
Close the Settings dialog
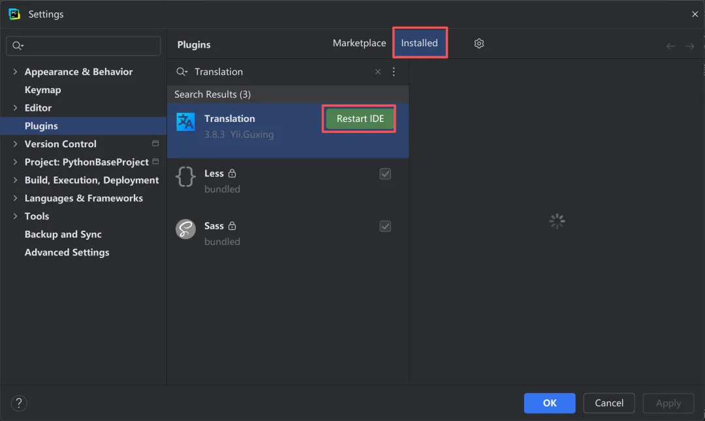tap(695, 14)
